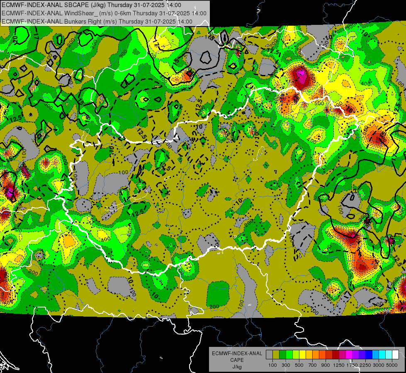This screenshot has height=373, width=406.
Task: Click the 500 legend tick label
Action: tap(299, 365)
